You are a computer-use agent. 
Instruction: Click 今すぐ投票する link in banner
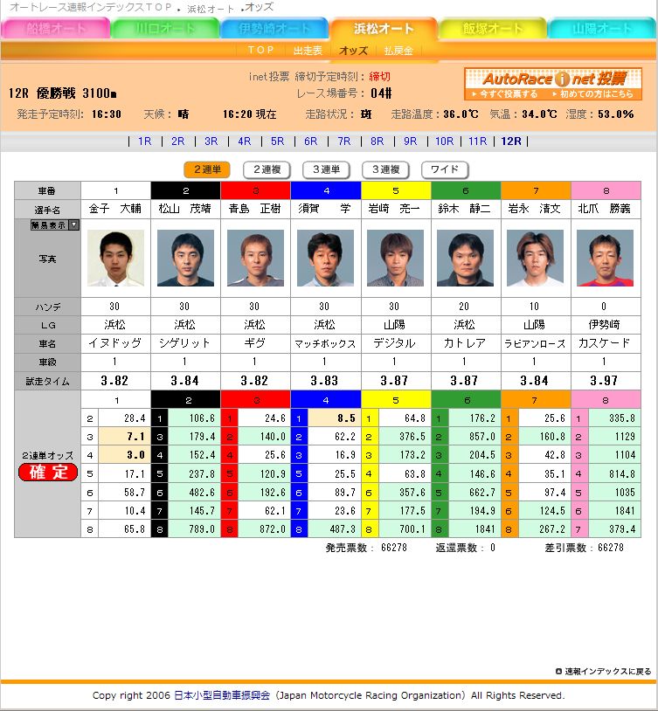(504, 93)
